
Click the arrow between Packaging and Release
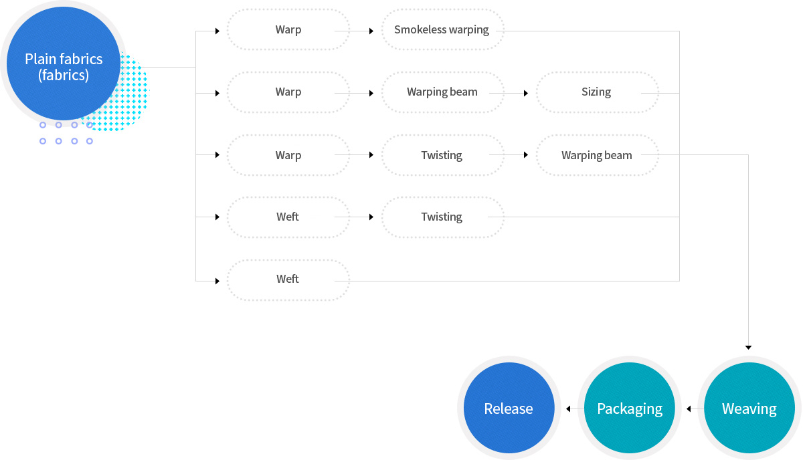click(x=568, y=409)
